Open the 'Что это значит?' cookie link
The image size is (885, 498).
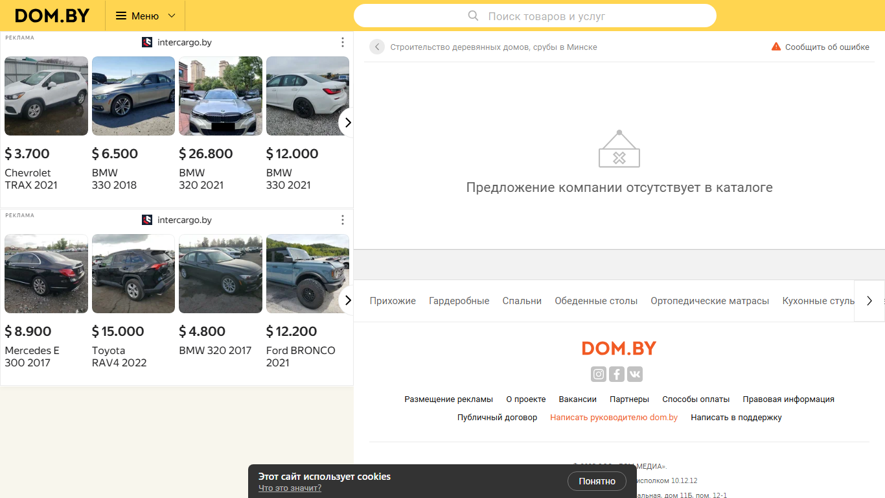[x=290, y=488]
